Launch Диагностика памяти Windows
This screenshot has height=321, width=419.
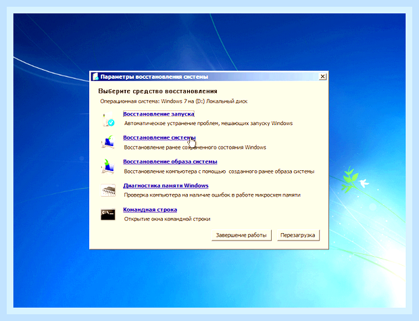166,185
